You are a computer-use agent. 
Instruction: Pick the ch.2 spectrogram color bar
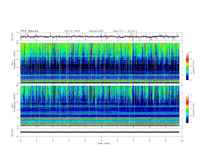(x=187, y=109)
